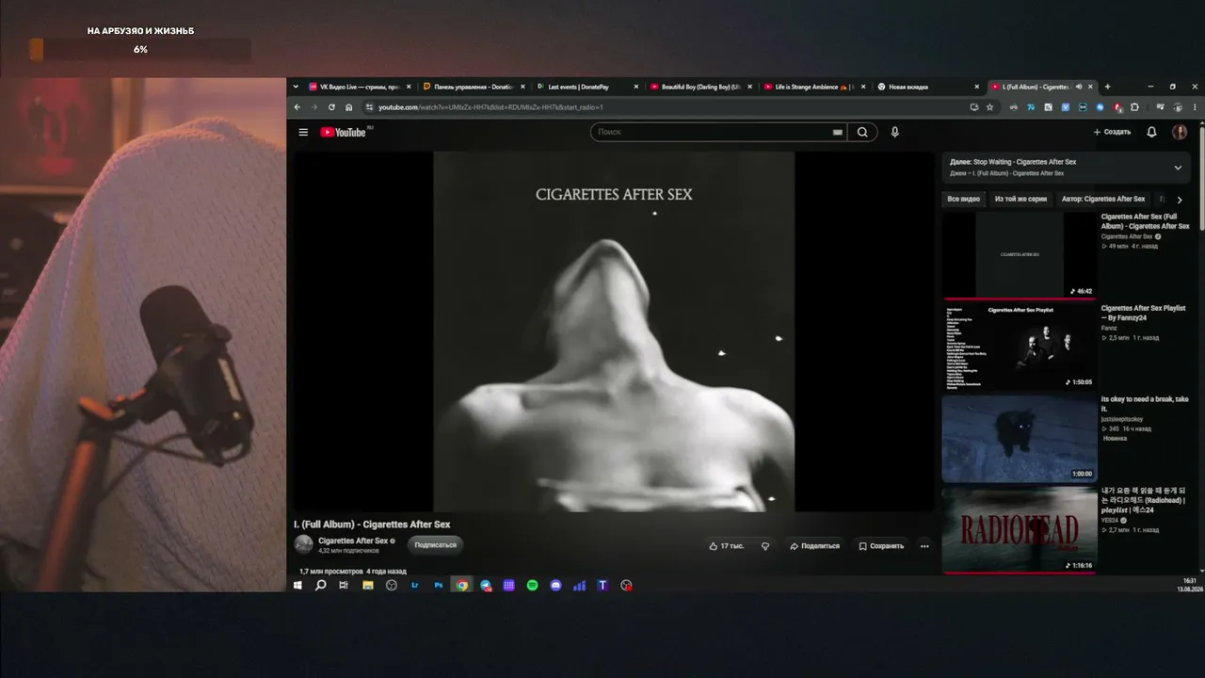The width and height of the screenshot is (1205, 678).
Task: Dislike the video with thumbs-down icon
Action: (x=765, y=546)
